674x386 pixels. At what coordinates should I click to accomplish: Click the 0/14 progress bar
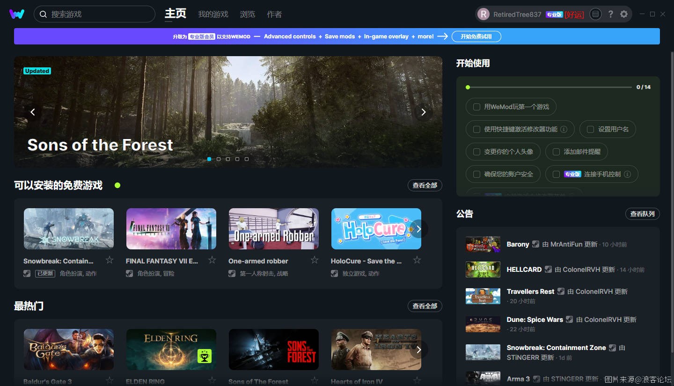[549, 87]
